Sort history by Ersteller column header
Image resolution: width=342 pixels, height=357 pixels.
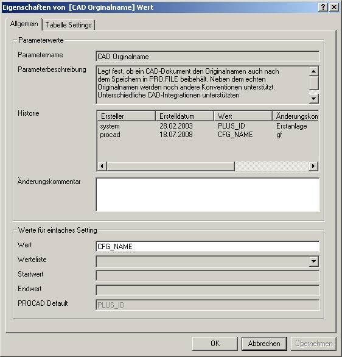[126, 116]
